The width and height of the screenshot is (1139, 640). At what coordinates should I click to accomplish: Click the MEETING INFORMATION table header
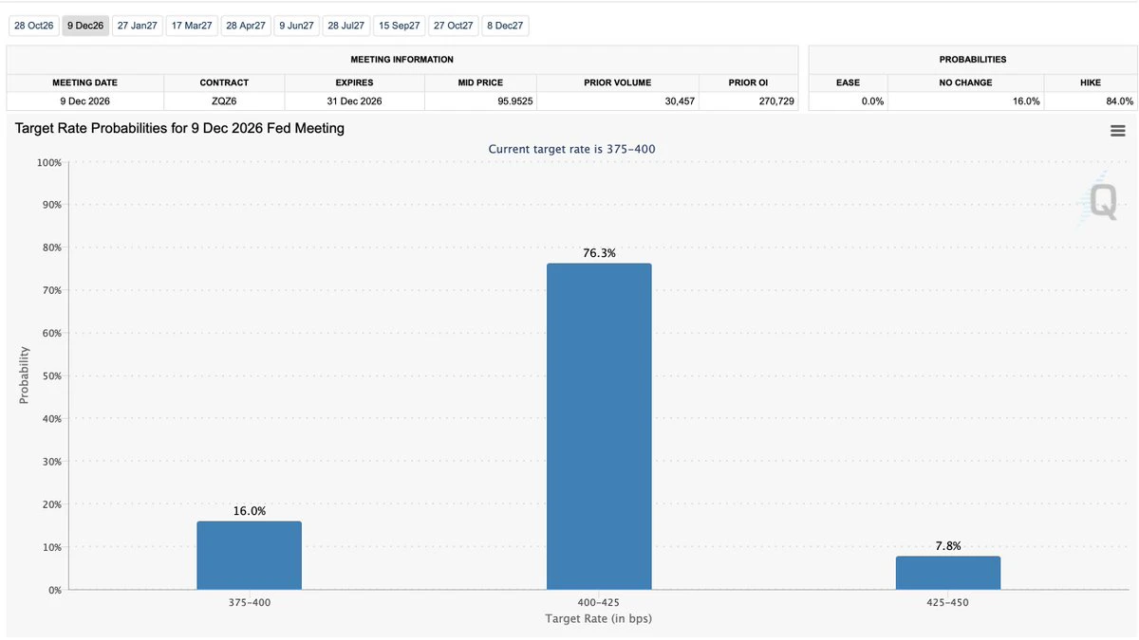402,60
